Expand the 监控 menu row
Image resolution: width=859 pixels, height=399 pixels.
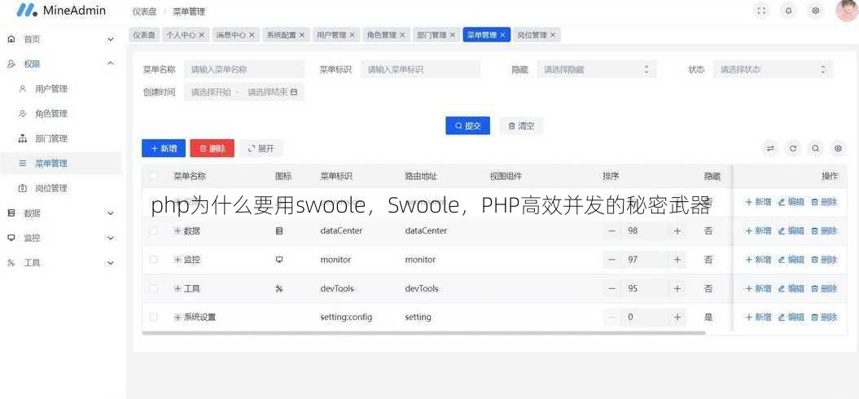click(177, 259)
